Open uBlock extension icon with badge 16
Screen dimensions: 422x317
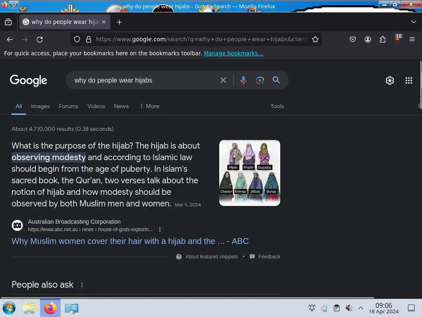pos(398,38)
